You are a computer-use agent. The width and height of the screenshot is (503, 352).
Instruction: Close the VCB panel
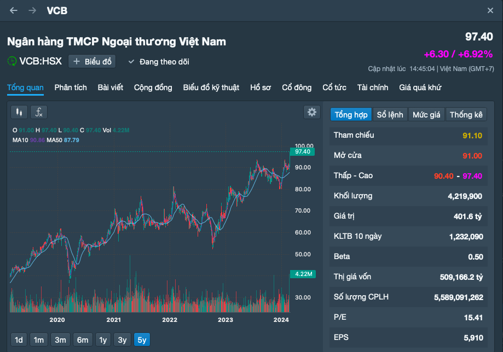(490, 10)
